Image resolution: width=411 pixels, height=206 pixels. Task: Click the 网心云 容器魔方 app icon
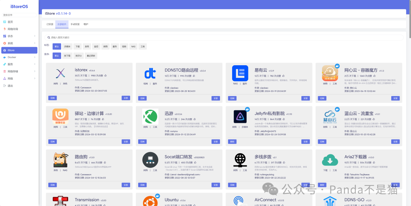click(330, 73)
